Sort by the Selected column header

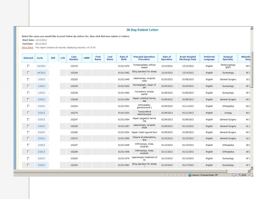pos(28,58)
